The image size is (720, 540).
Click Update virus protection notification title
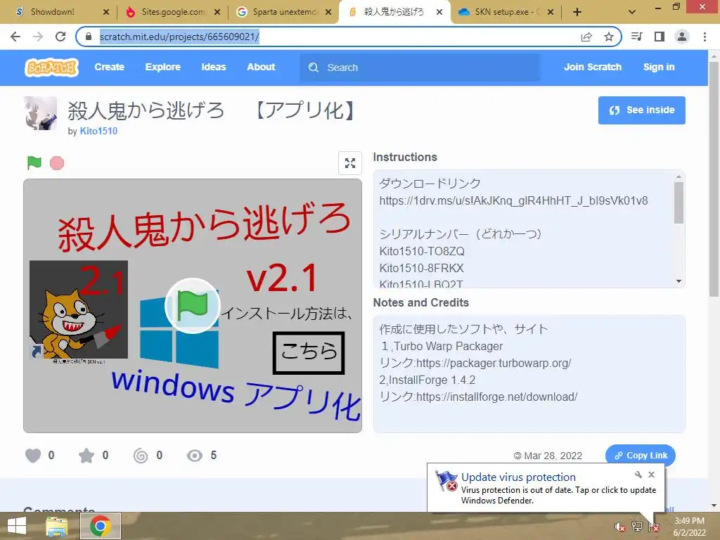click(518, 477)
